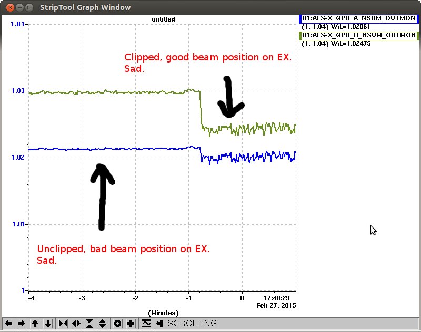Image resolution: width=421 pixels, height=332 pixels.
Task: Minimize the StripTool Graph Window
Action: click(x=19, y=7)
